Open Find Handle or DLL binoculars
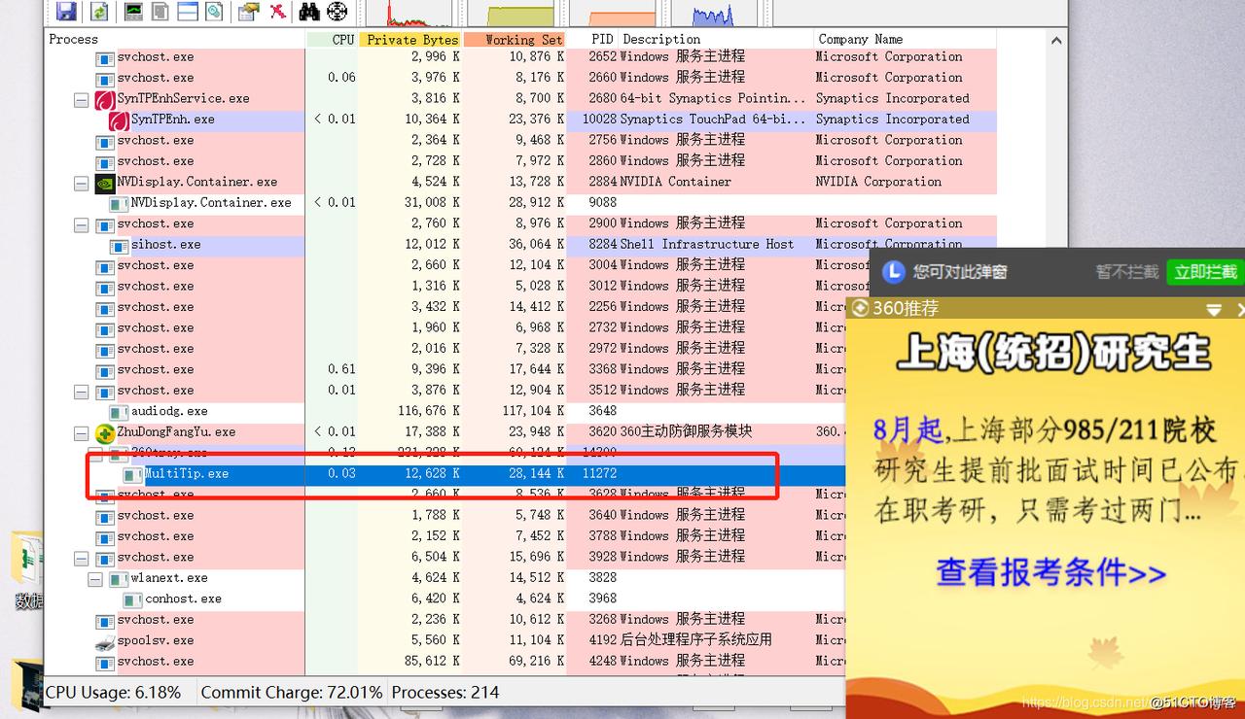1245x719 pixels. tap(308, 12)
